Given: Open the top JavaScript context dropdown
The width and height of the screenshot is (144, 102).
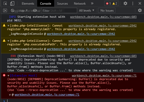Looking at the screenshot, I should (x=23, y=11).
